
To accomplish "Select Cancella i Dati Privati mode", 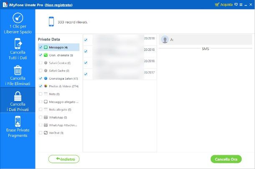I will coord(18,100).
